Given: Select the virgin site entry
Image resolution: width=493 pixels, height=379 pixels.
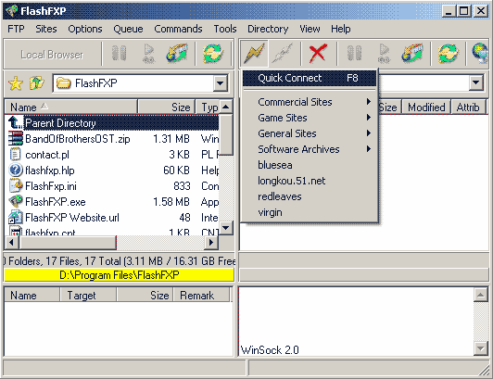Looking at the screenshot, I should pos(310,212).
